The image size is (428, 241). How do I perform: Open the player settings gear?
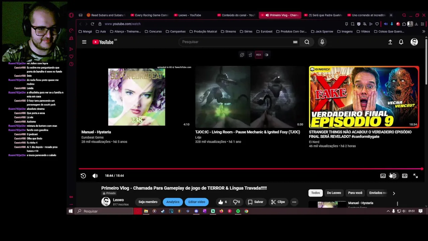click(394, 176)
